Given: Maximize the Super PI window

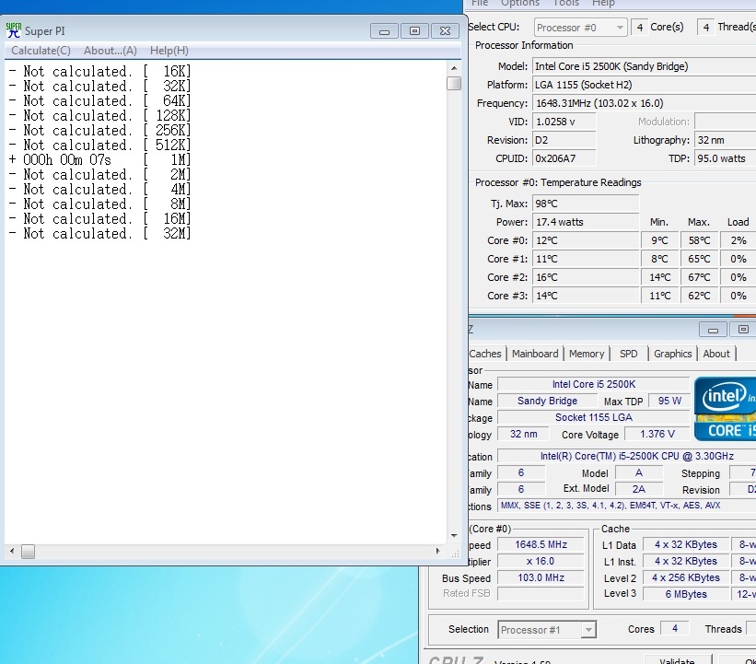Looking at the screenshot, I should click(x=414, y=31).
